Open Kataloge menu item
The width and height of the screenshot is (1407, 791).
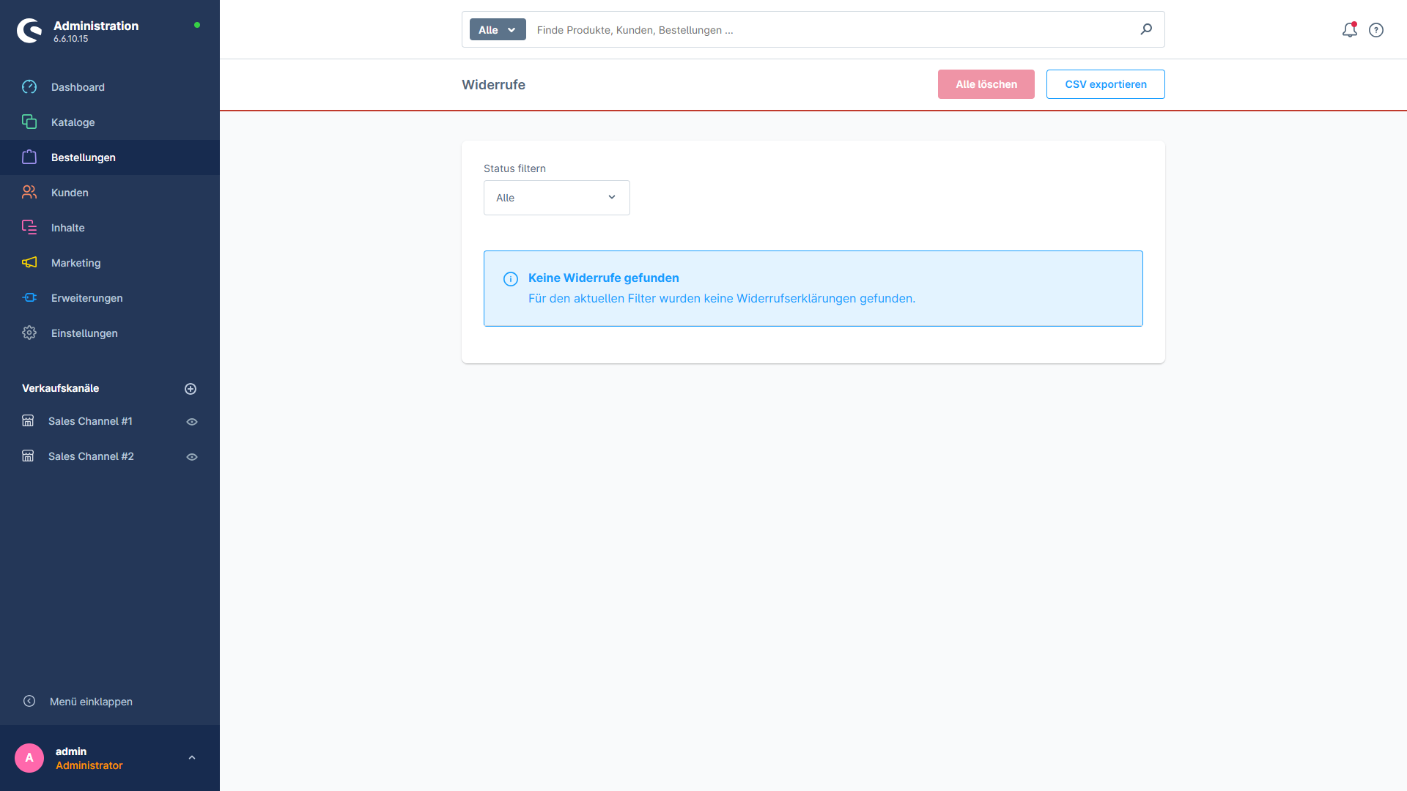(x=110, y=122)
